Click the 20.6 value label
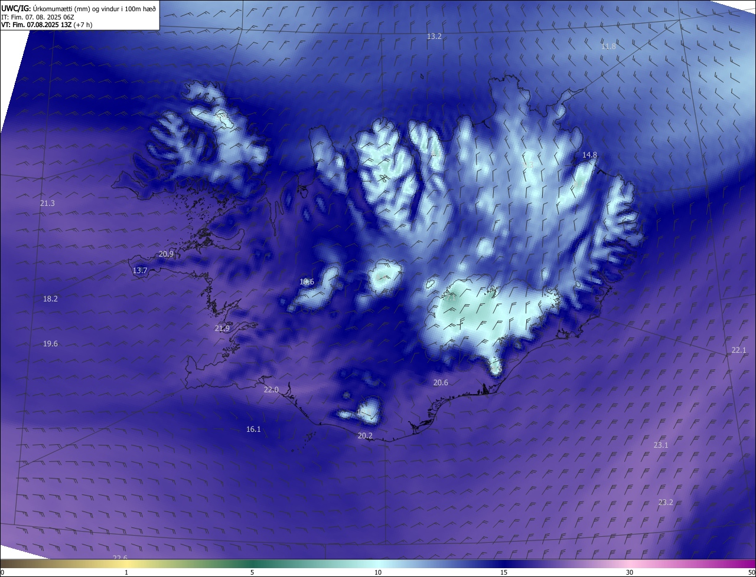 click(x=441, y=382)
